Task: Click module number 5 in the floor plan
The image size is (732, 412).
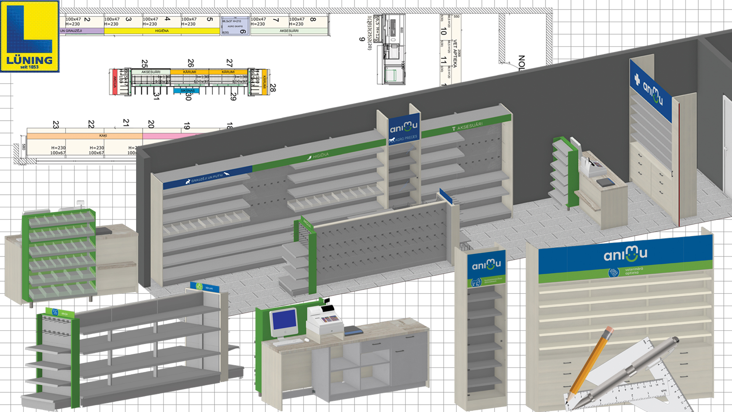Action: click(210, 19)
